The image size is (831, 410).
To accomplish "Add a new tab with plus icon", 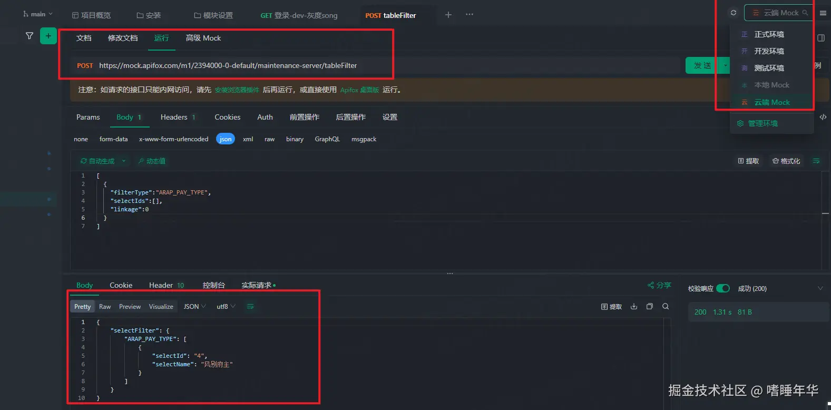I will click(448, 15).
